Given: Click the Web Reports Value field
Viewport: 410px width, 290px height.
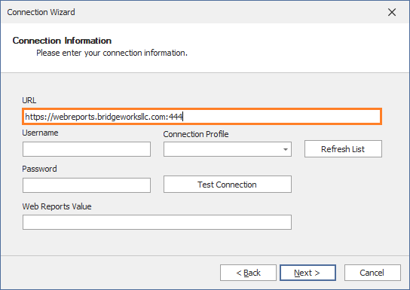Looking at the screenshot, I should [157, 222].
